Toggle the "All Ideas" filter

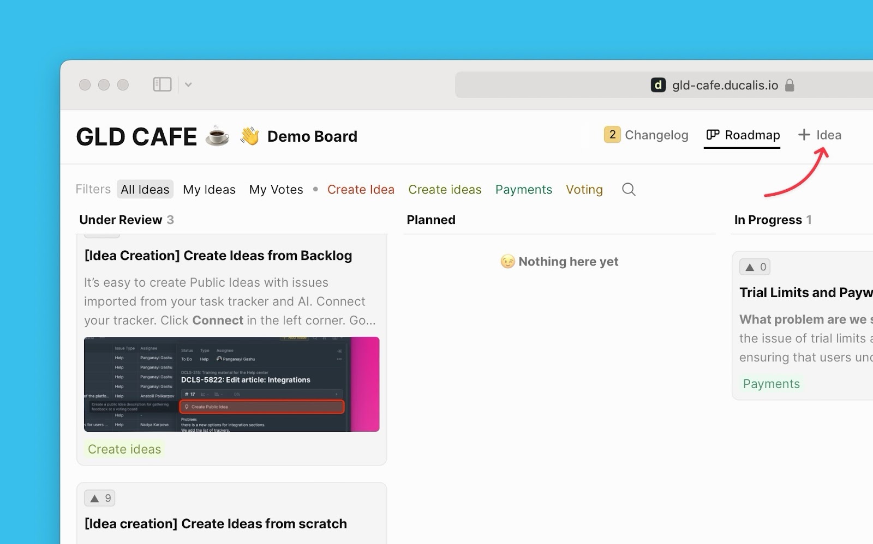pos(145,189)
